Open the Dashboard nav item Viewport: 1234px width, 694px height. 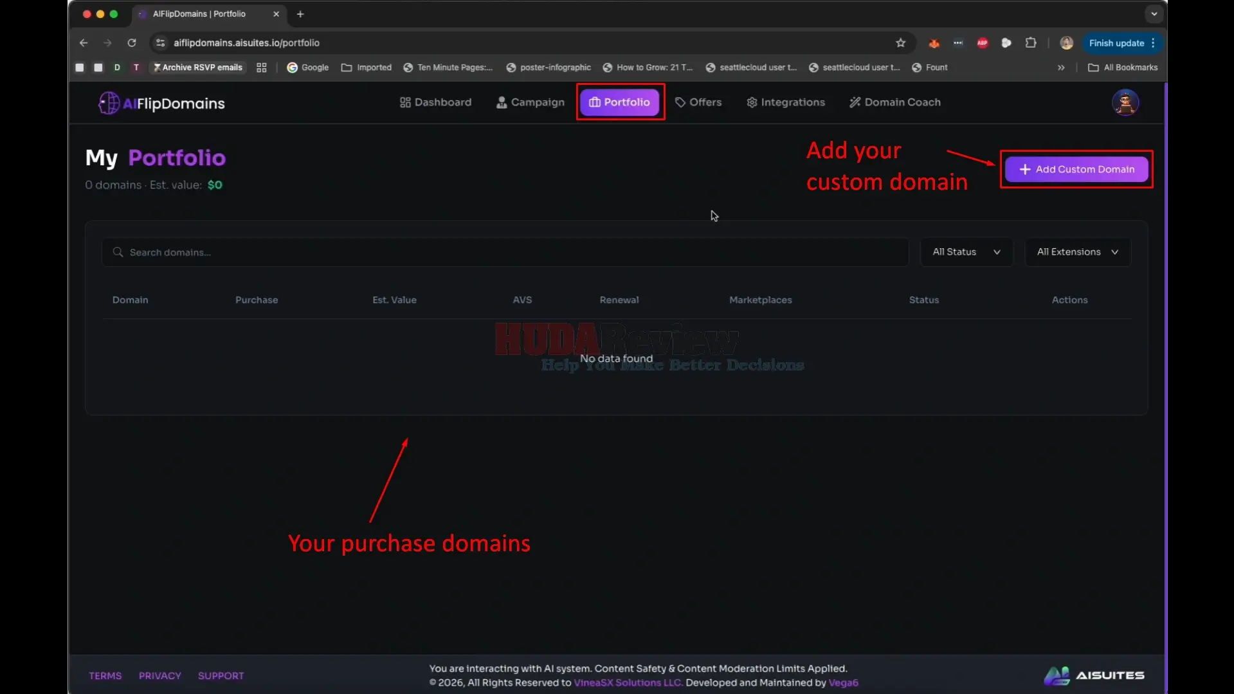click(435, 102)
